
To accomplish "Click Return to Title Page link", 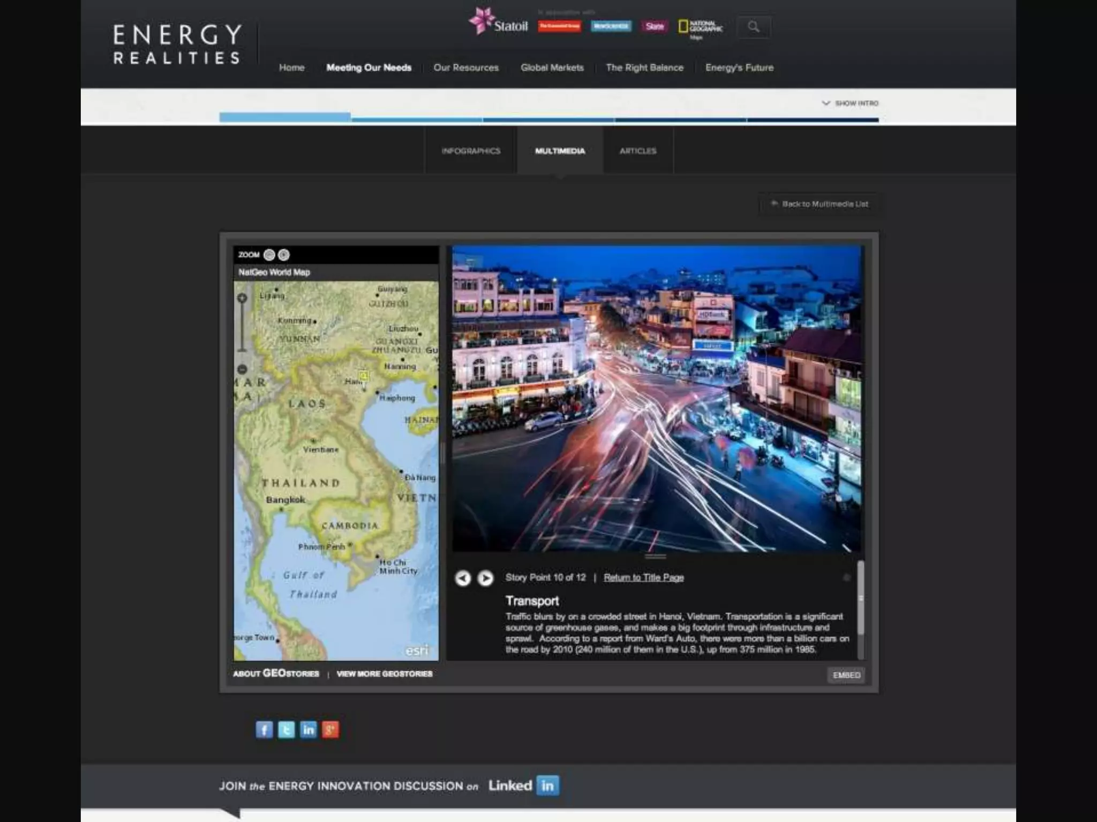I will [643, 577].
